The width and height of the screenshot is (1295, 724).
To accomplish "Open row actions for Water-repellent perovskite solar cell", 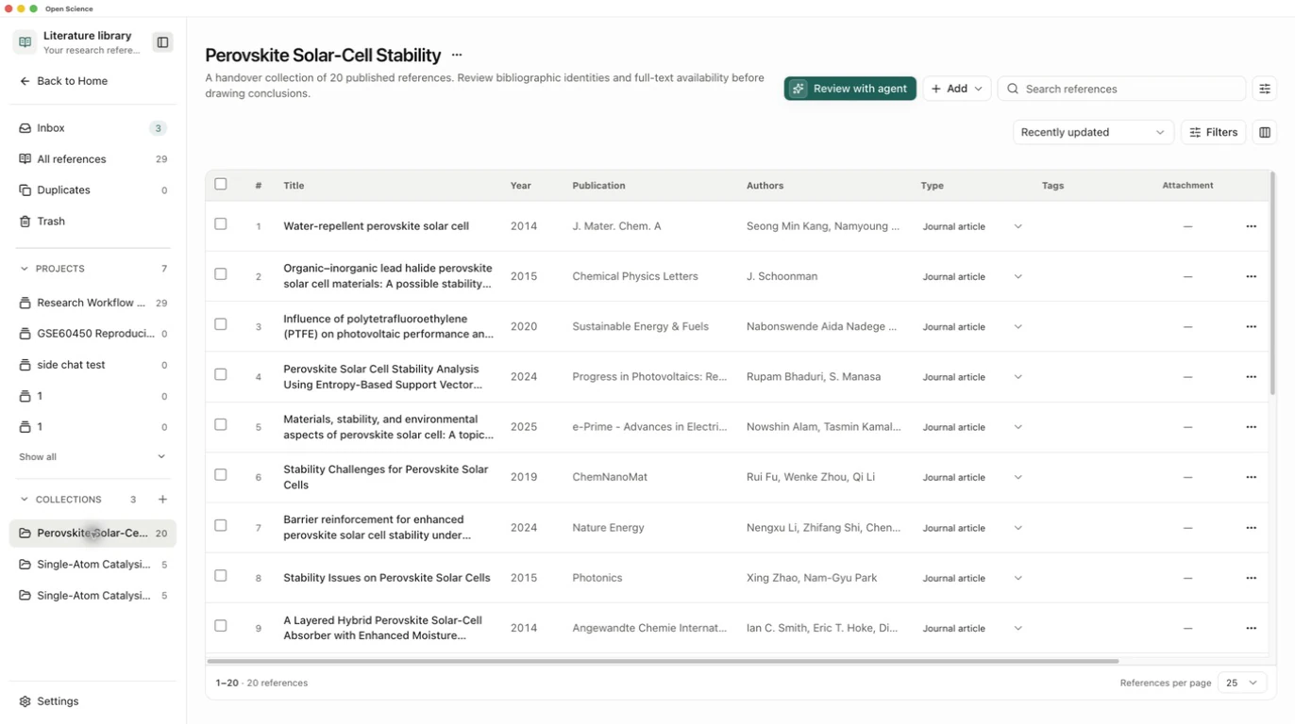I will point(1252,226).
